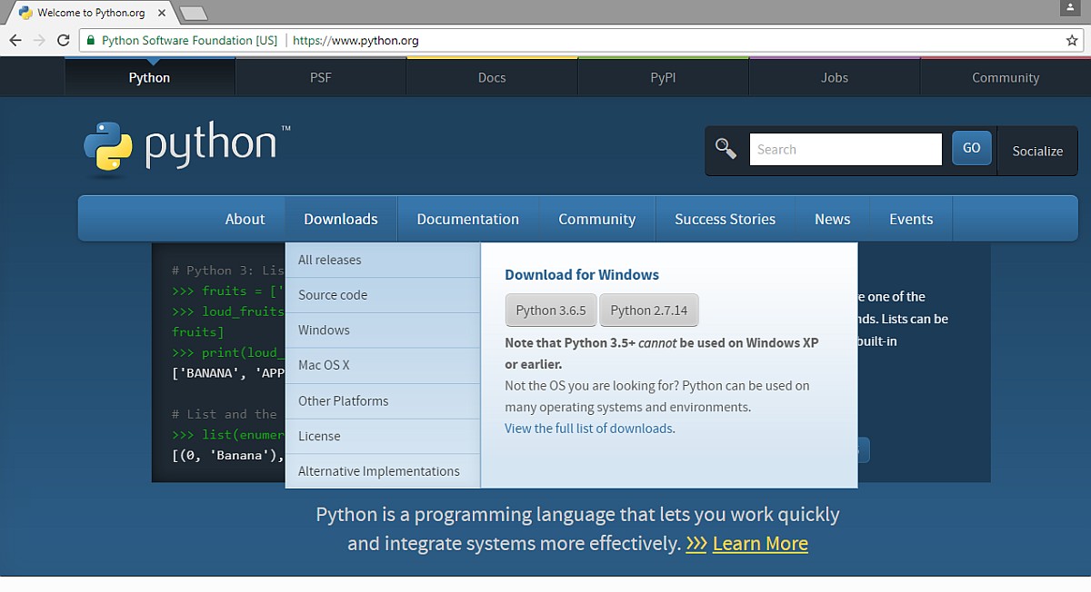Select Windows in the Downloads menu
Screen dimensions: 1091x592
pos(383,331)
